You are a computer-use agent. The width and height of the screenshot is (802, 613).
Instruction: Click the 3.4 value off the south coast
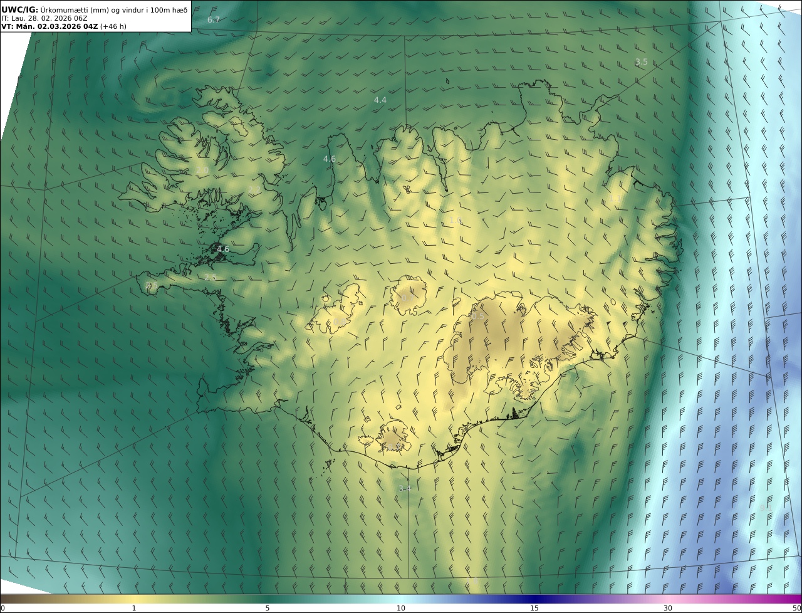click(x=405, y=488)
